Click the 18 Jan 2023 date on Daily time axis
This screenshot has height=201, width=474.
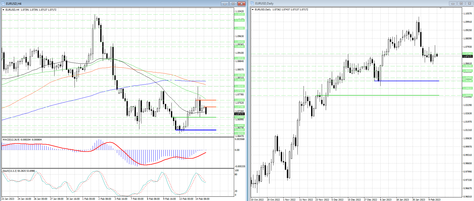pos(403,200)
